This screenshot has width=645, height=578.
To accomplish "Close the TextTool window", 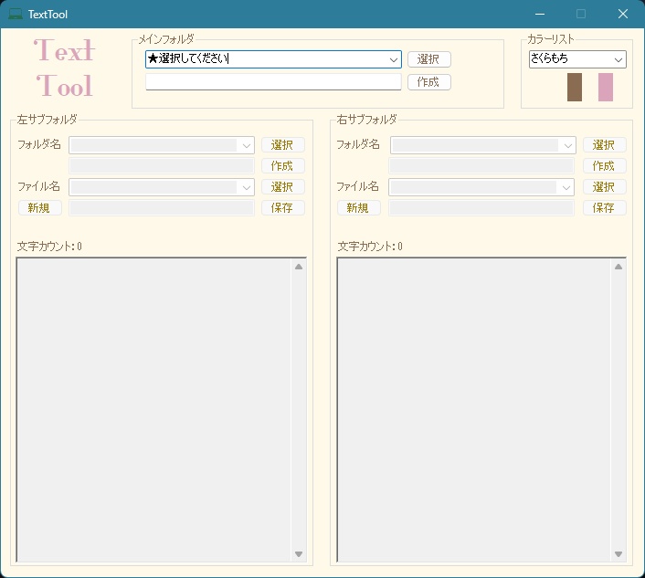I will (623, 15).
